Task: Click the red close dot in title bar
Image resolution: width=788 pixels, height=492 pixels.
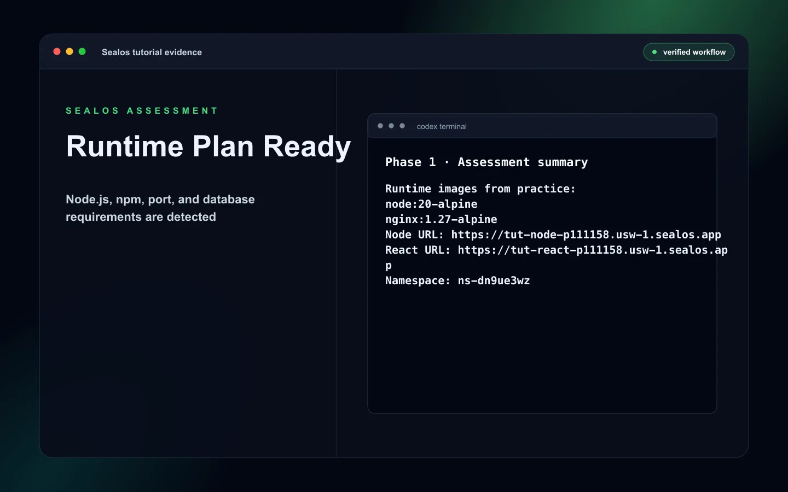Action: click(57, 51)
